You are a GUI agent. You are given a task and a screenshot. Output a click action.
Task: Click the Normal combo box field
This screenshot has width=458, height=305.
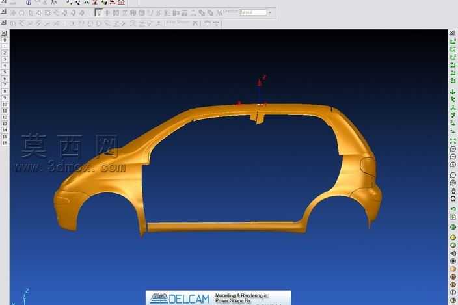coord(253,12)
